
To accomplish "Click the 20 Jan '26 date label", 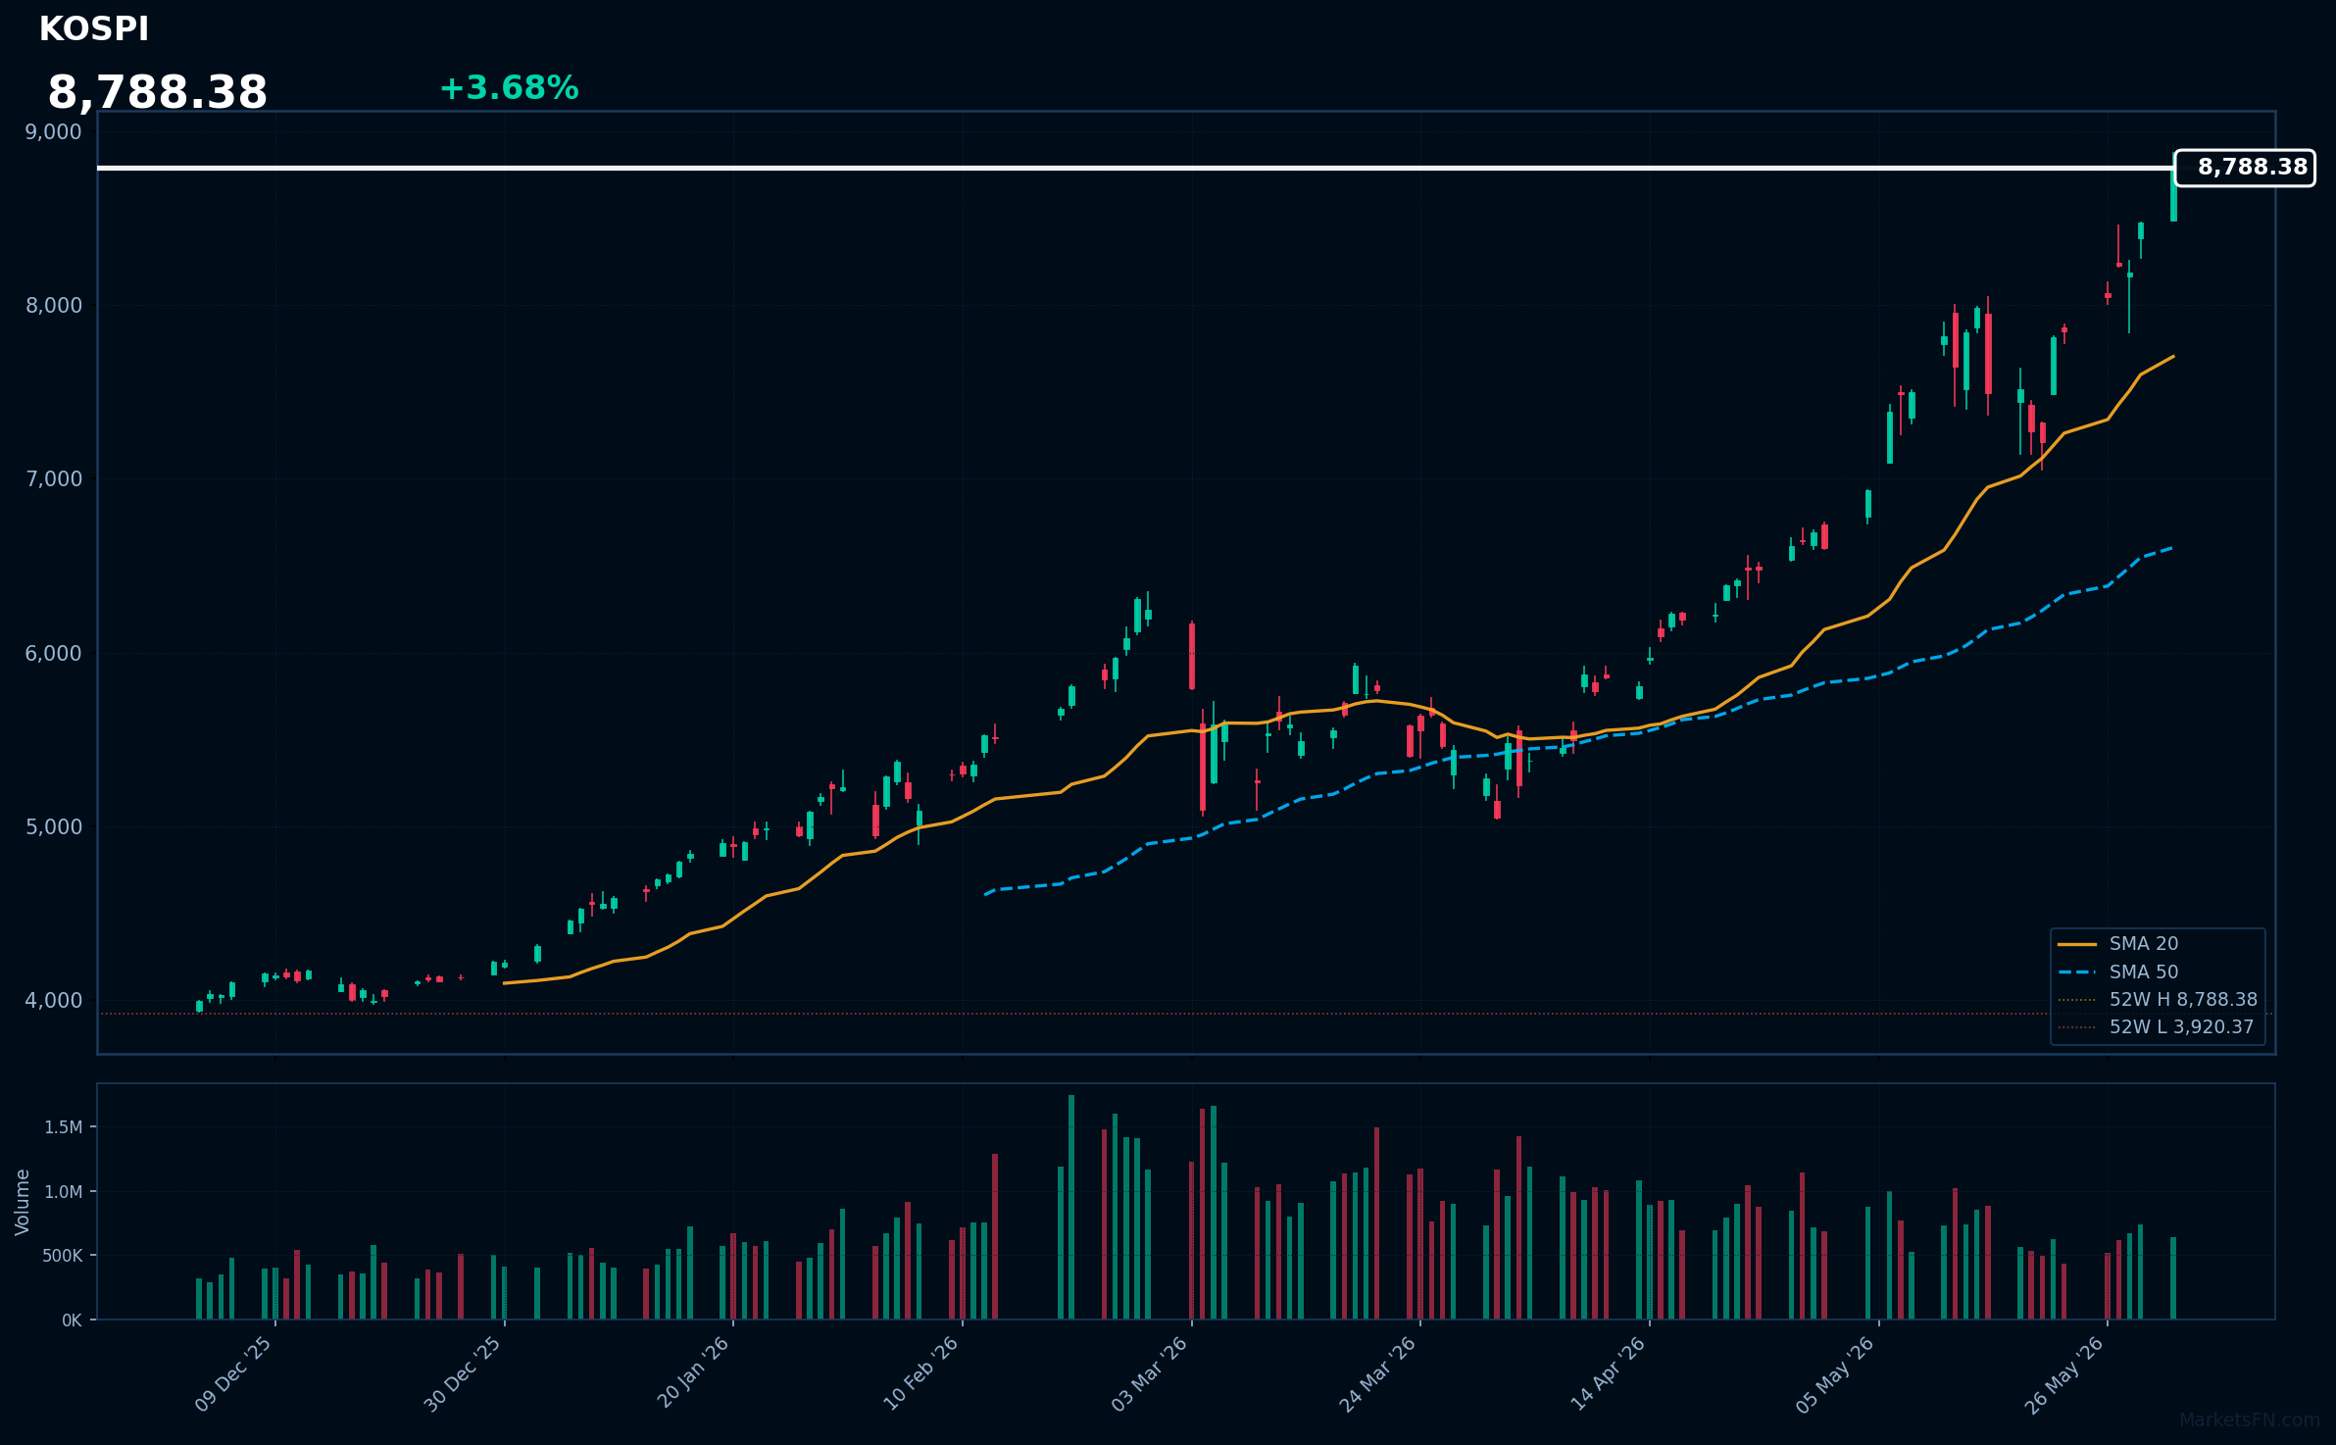I will [693, 1372].
